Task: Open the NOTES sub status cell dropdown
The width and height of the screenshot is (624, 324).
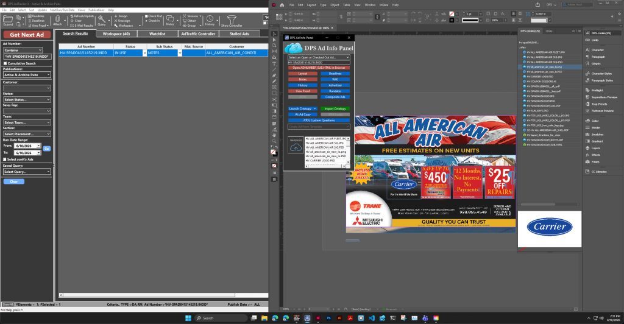Action: point(180,53)
